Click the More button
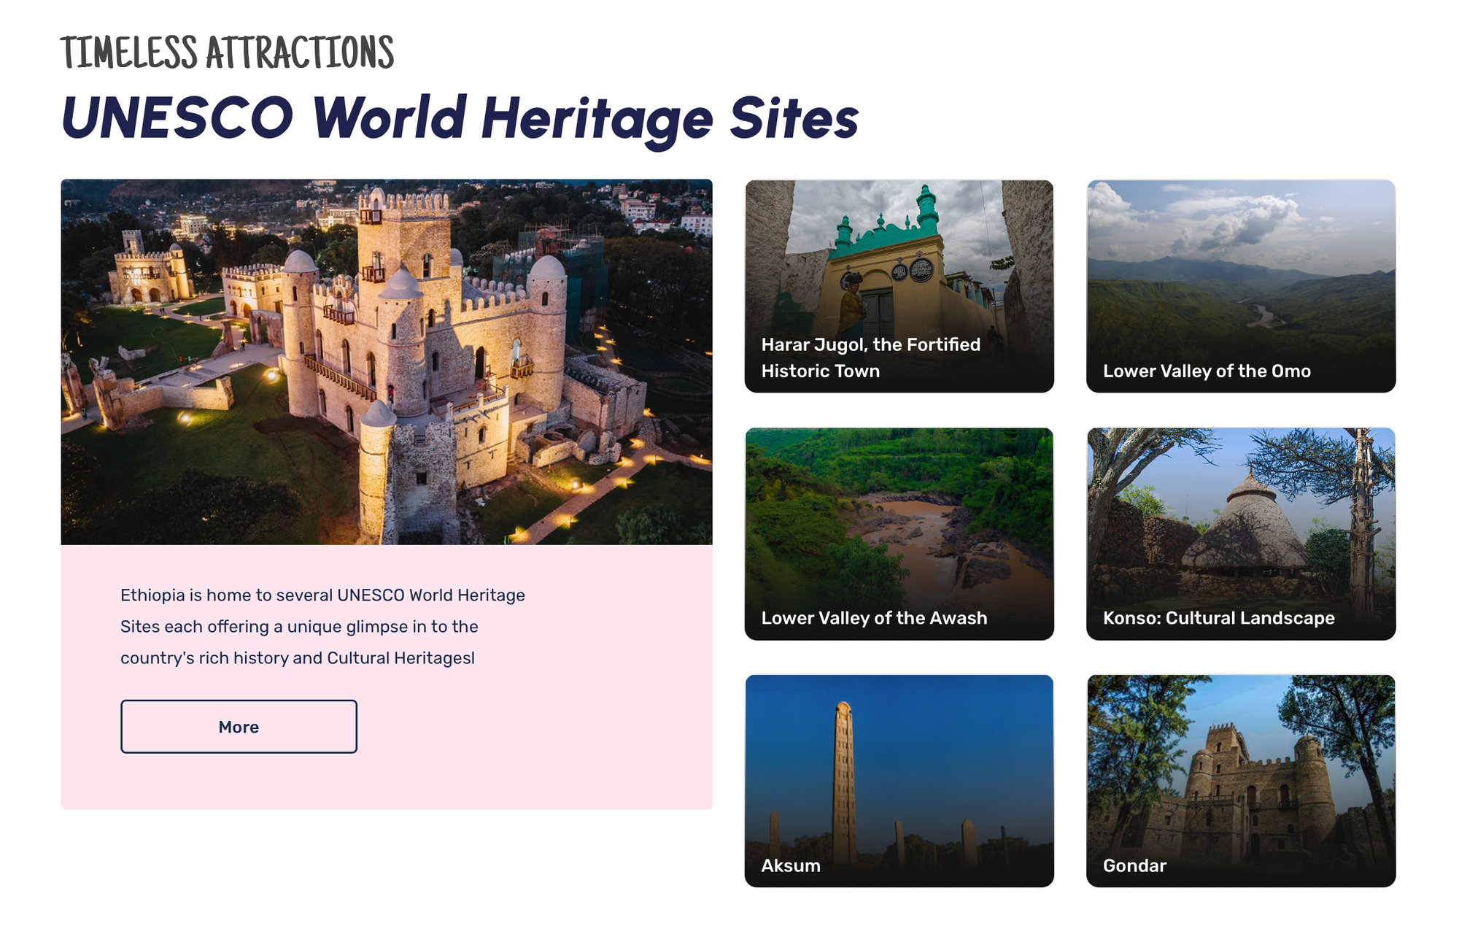 tap(239, 727)
